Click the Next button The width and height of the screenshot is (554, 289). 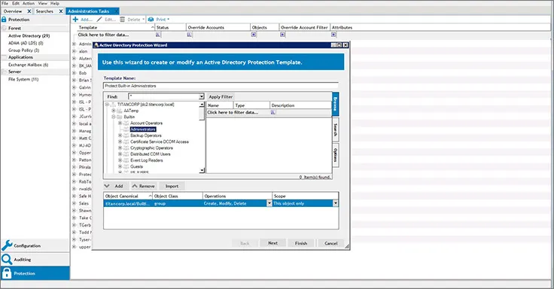tap(272, 243)
